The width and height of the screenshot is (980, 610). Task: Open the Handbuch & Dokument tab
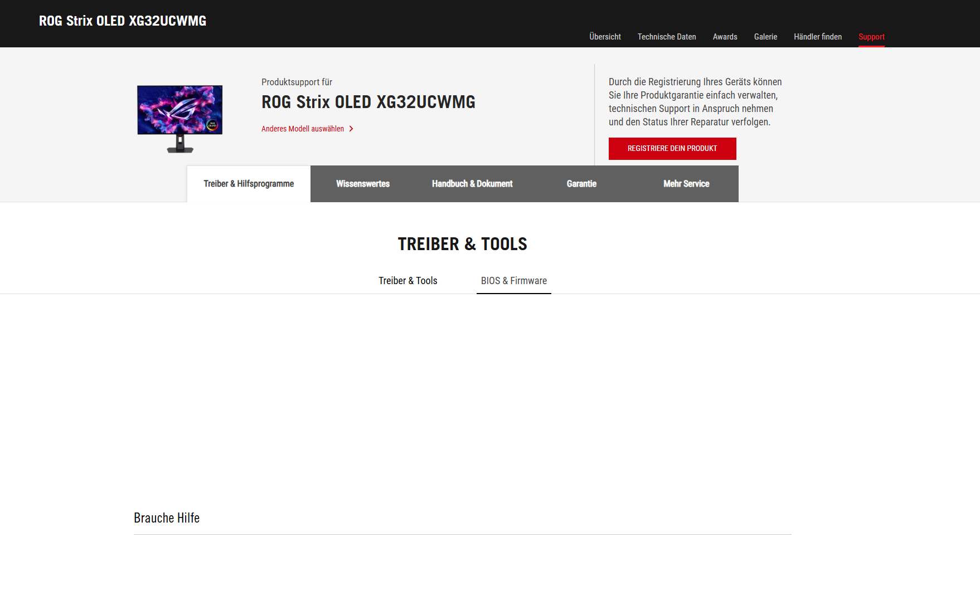click(472, 184)
